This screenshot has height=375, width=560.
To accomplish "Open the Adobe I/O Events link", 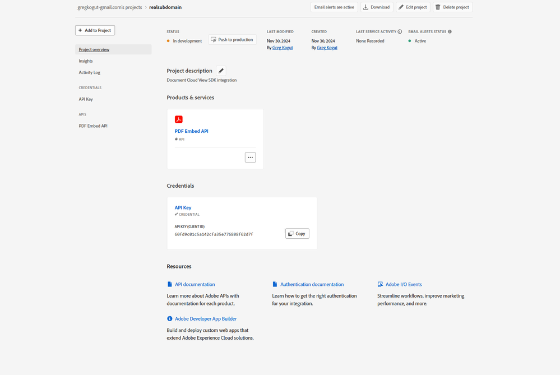I will [x=404, y=284].
